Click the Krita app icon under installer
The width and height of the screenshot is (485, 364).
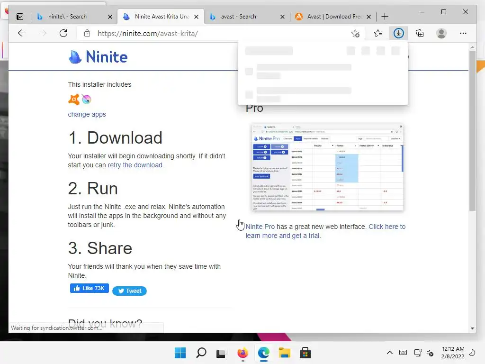(87, 100)
